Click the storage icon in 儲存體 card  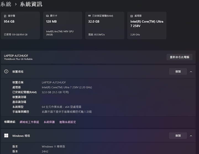pyautogui.click(x=5, y=16)
